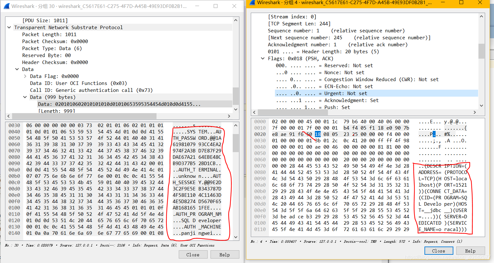
Task: Select [Next sequence number: 245] row
Action: (x=349, y=38)
